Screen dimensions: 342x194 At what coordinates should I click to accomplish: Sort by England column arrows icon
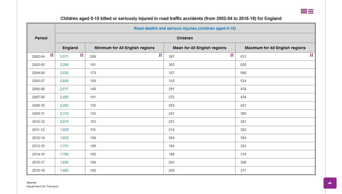point(82,55)
